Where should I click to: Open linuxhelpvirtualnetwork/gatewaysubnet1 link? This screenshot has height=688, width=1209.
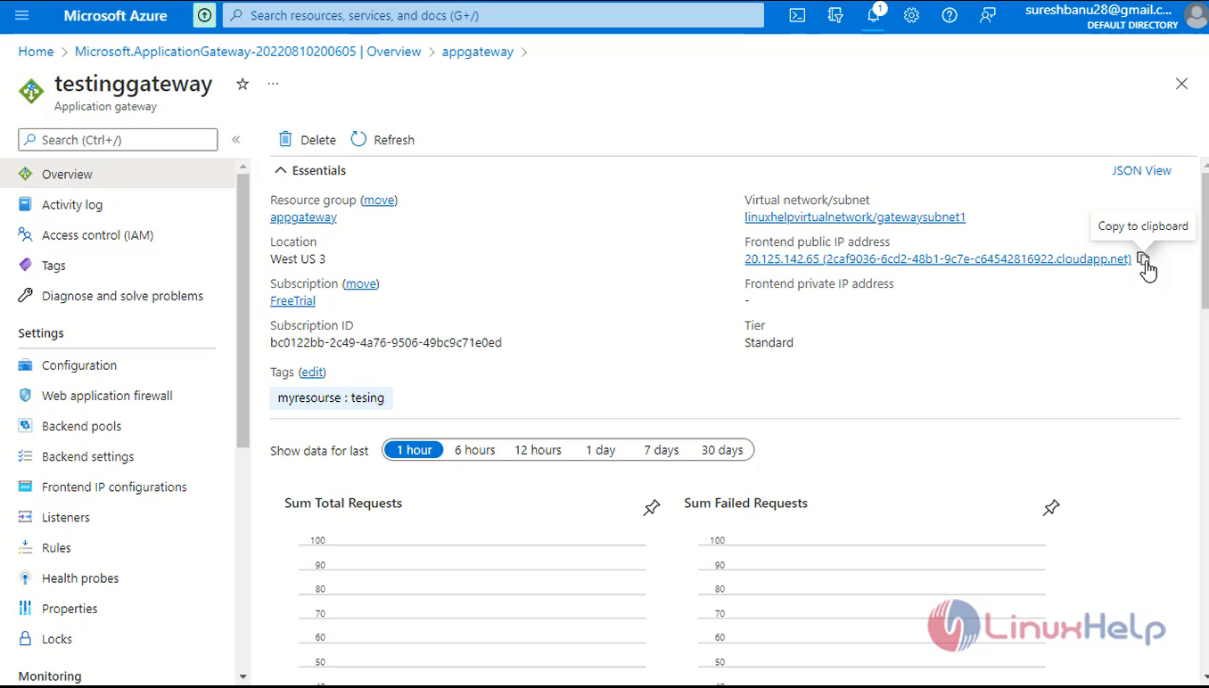click(x=855, y=217)
